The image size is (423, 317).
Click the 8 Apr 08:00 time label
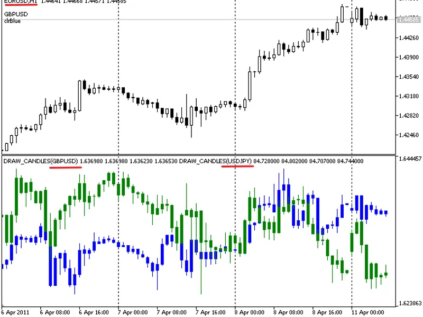tap(288, 312)
